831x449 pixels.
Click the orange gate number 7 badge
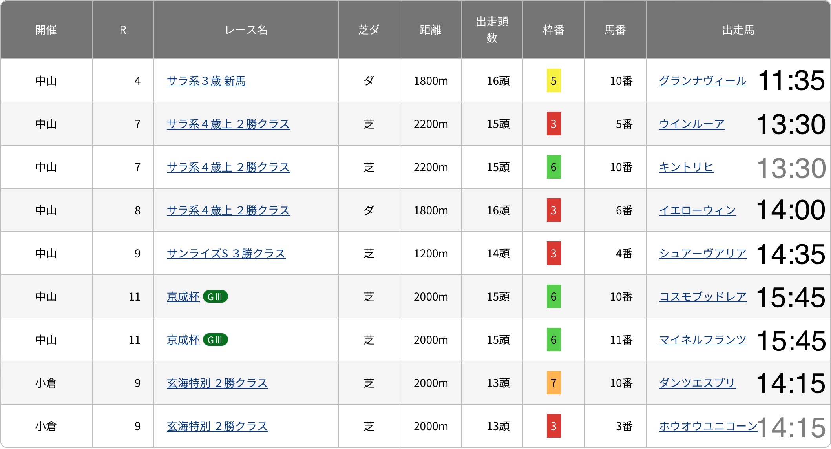pyautogui.click(x=553, y=383)
